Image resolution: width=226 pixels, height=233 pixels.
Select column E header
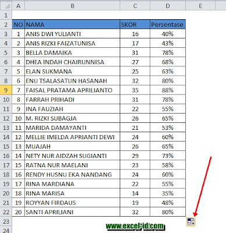[x=200, y=6]
